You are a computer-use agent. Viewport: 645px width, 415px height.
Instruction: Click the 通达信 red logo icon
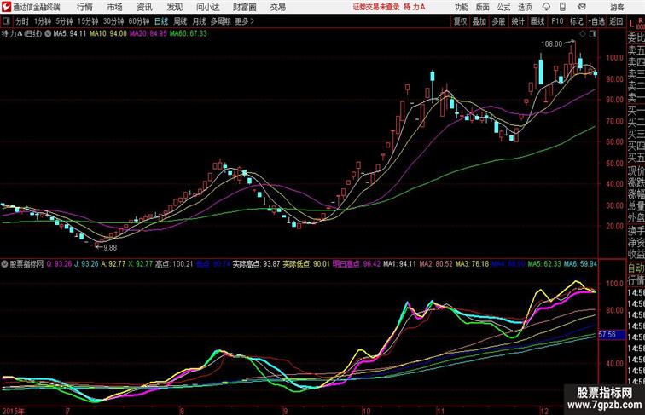(x=7, y=7)
